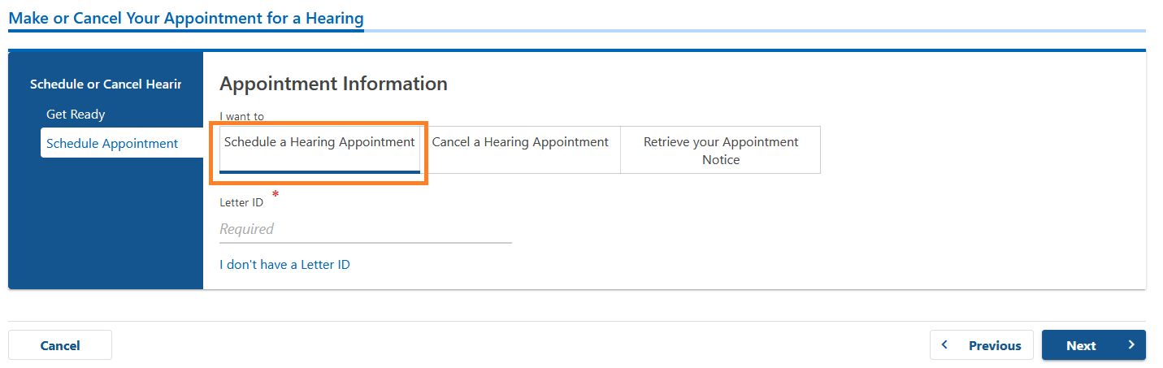Viewport: 1163px width, 368px height.
Task: Open the Get Ready step in sidebar
Action: tap(76, 115)
